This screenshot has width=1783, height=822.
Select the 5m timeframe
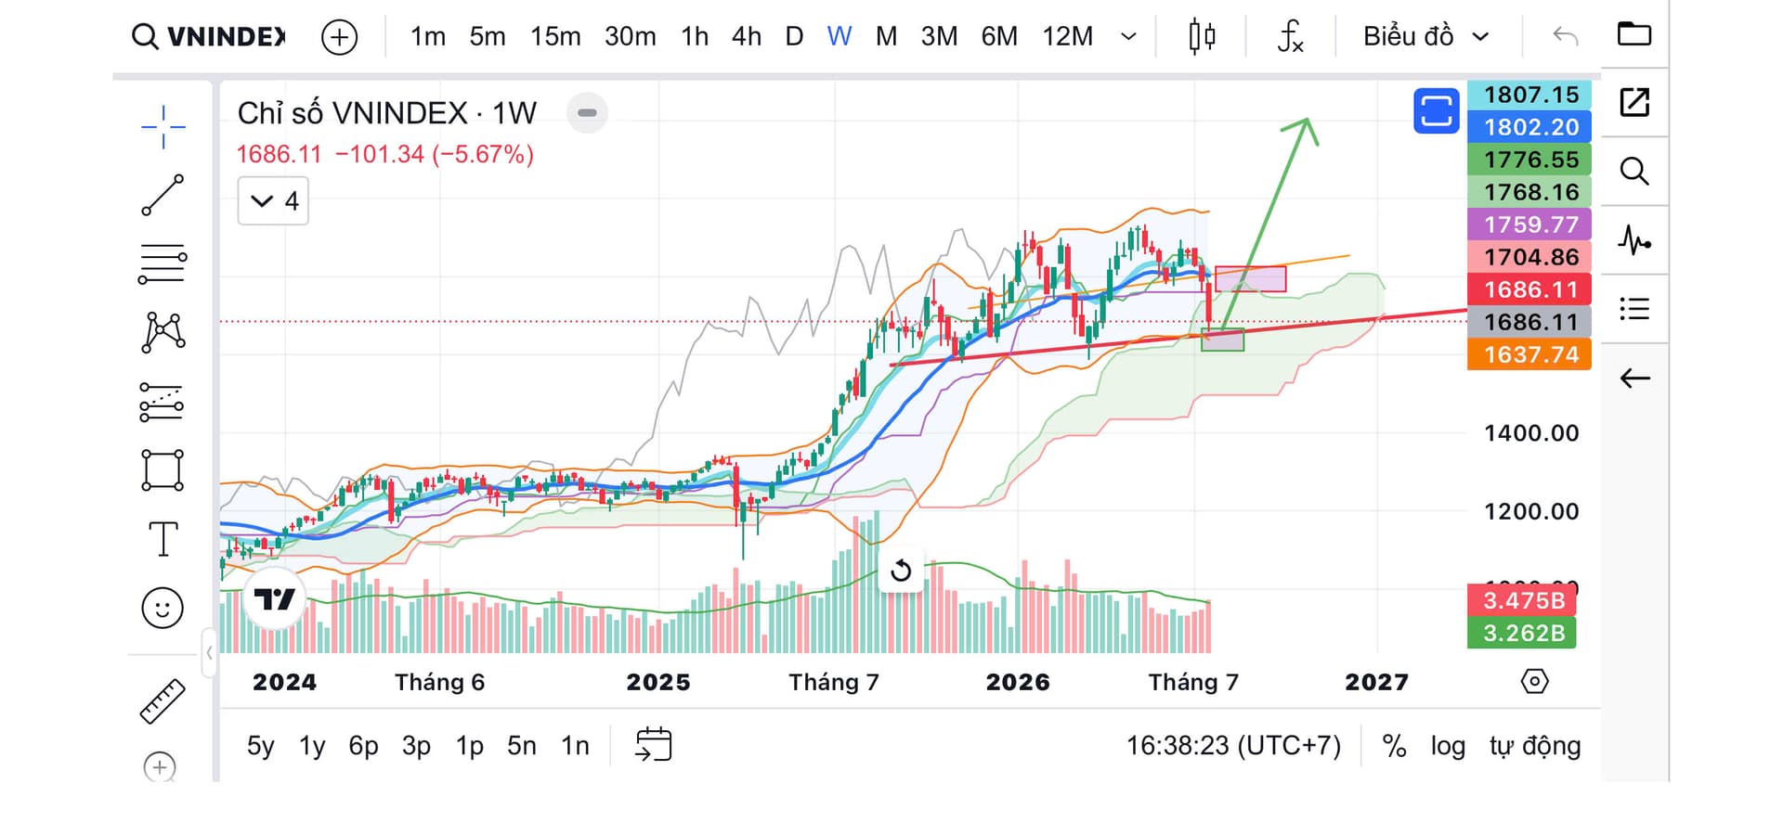pyautogui.click(x=488, y=36)
